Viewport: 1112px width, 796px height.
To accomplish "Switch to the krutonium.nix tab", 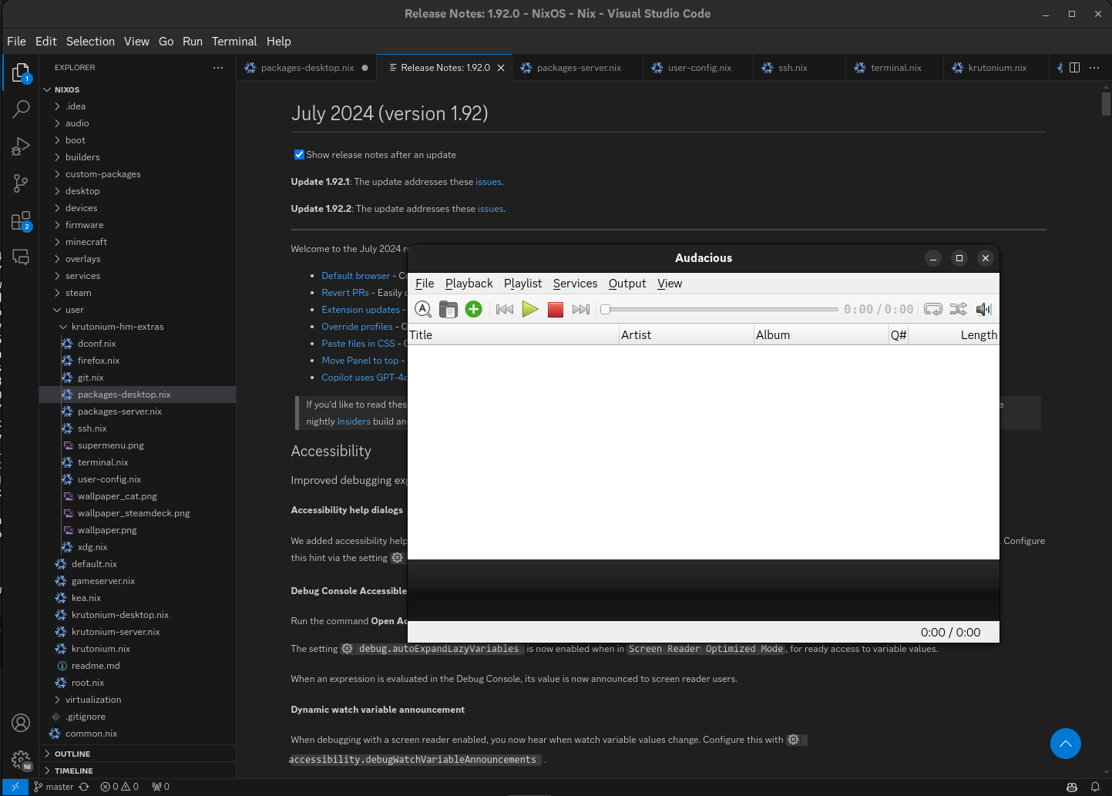I will [x=996, y=68].
